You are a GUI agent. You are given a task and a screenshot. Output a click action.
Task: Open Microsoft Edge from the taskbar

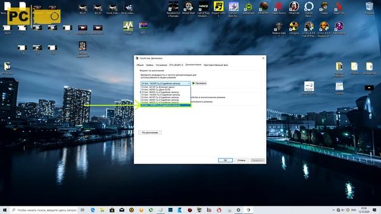click(x=93, y=210)
